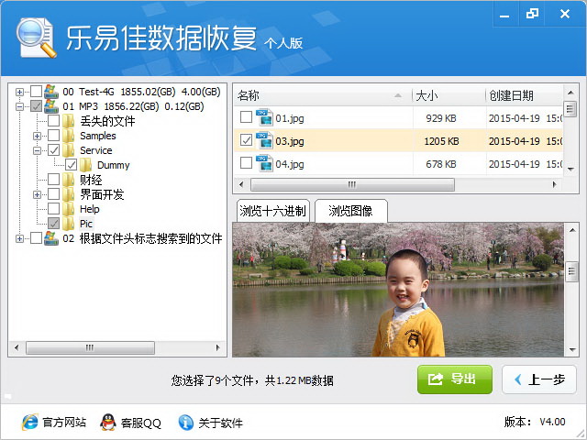Image resolution: width=587 pixels, height=440 pixels.
Task: Click the green 导出 export button
Action: (x=455, y=379)
